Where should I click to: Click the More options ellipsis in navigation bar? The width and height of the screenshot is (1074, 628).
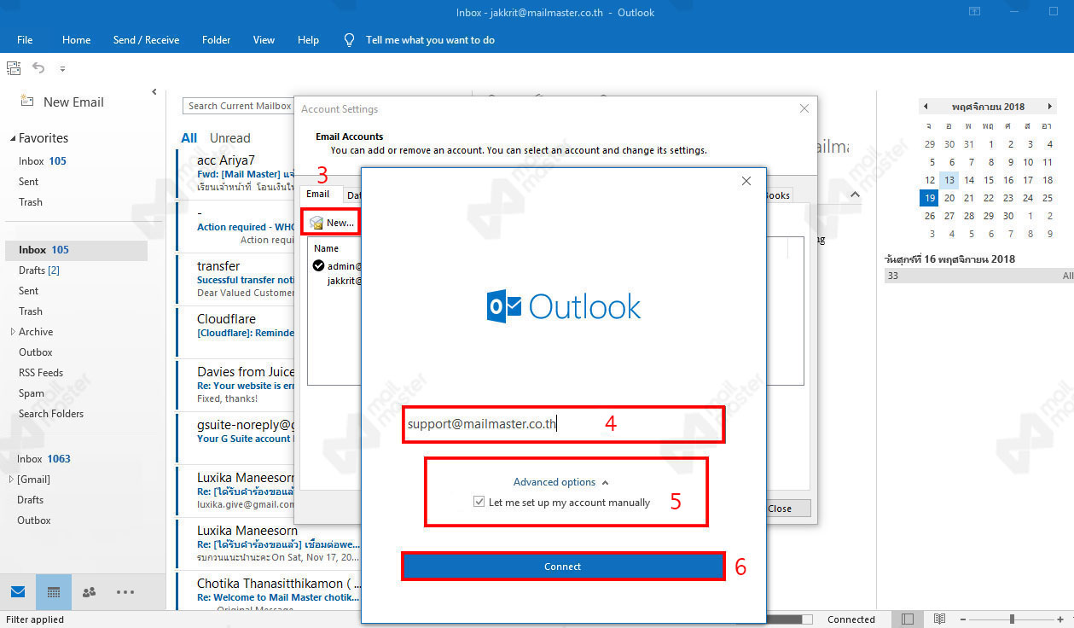click(x=125, y=591)
